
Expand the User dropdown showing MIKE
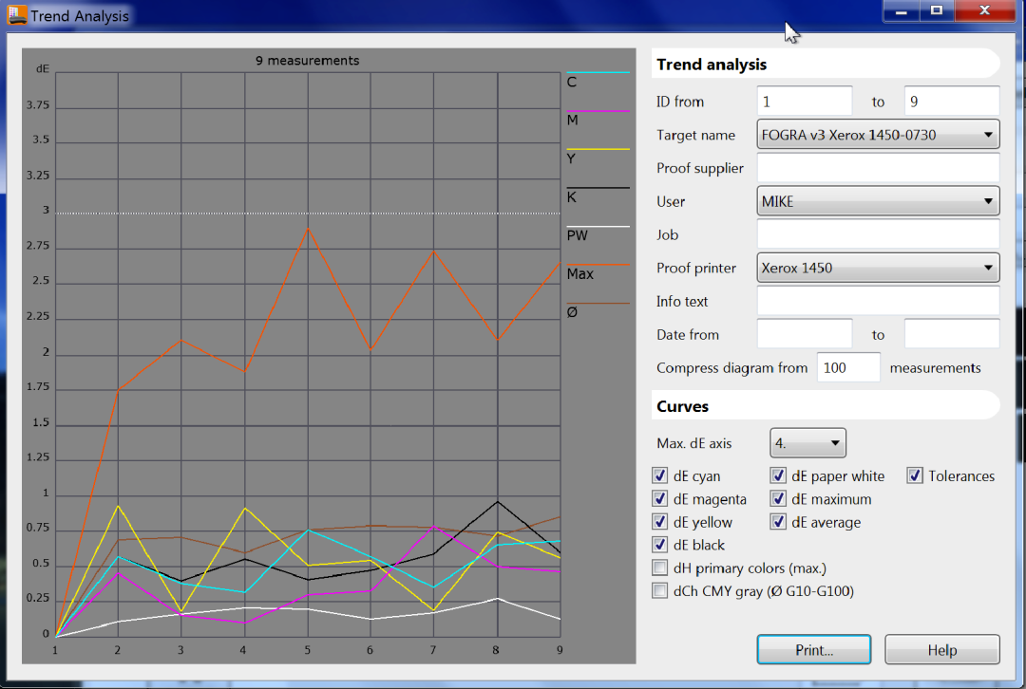tap(878, 201)
